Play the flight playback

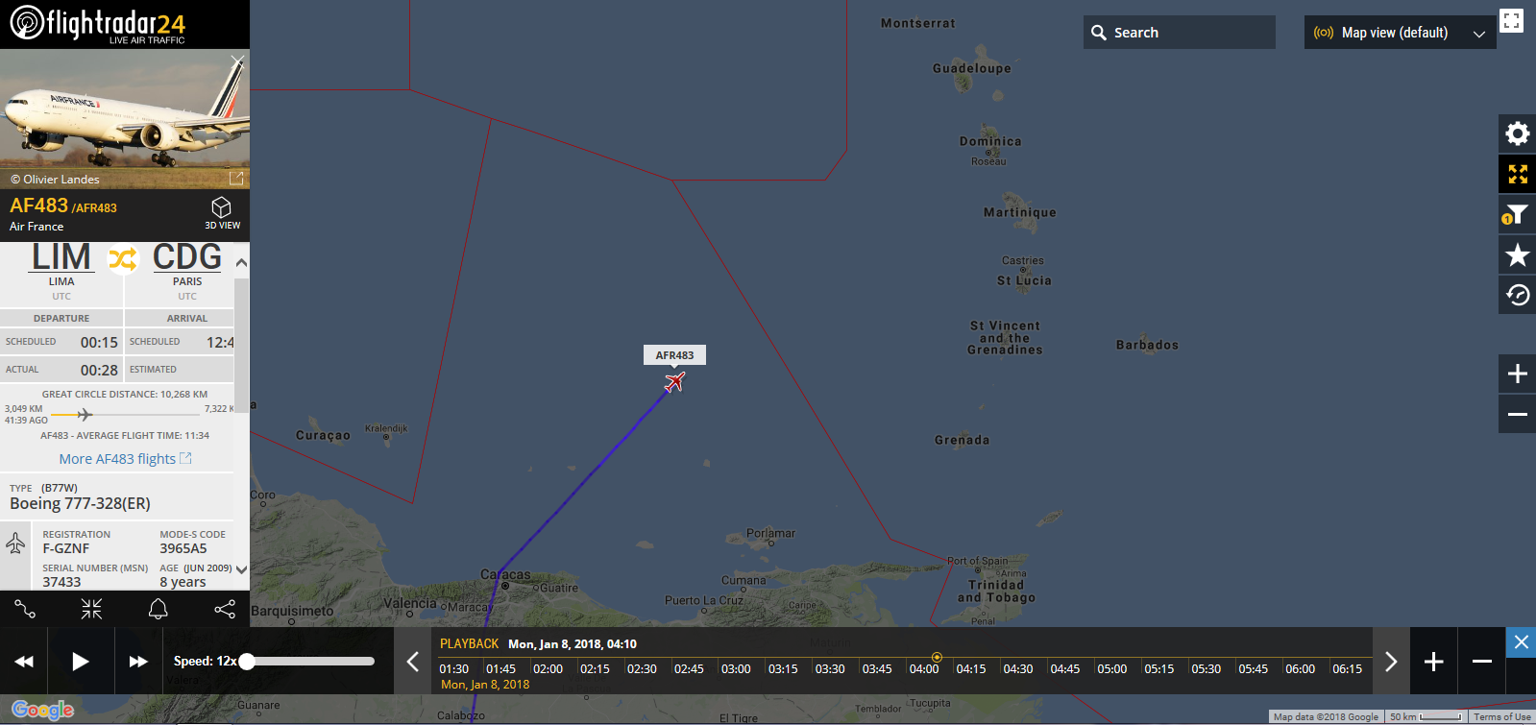tap(81, 661)
